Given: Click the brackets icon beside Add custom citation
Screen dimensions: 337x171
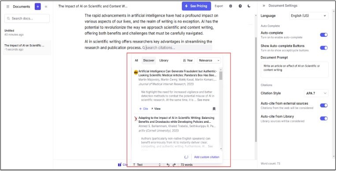Looking at the screenshot, I should [186, 157].
